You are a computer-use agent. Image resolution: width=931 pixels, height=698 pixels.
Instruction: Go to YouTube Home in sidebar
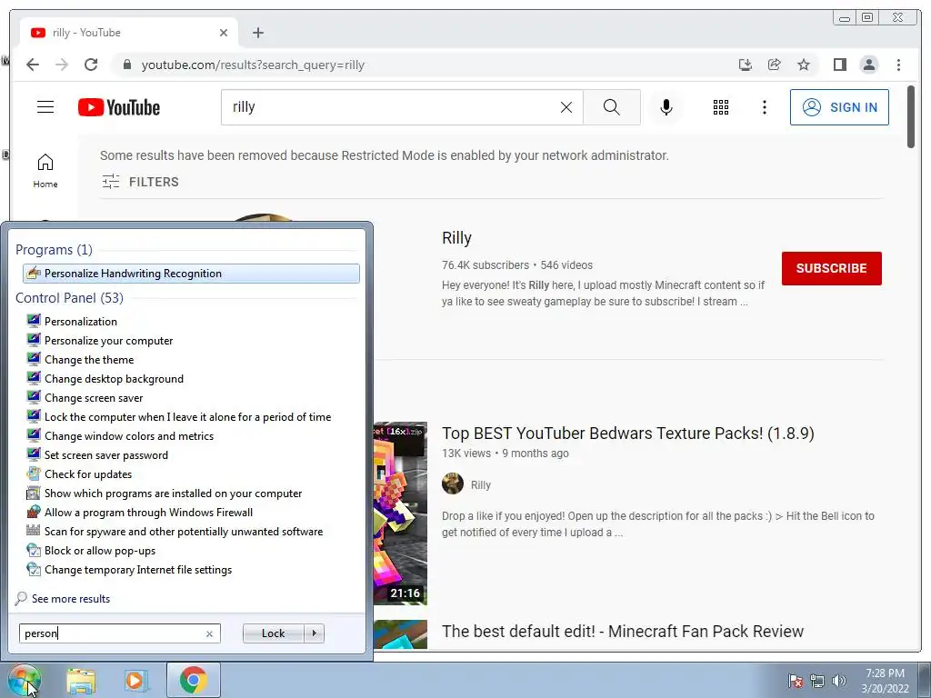45,171
